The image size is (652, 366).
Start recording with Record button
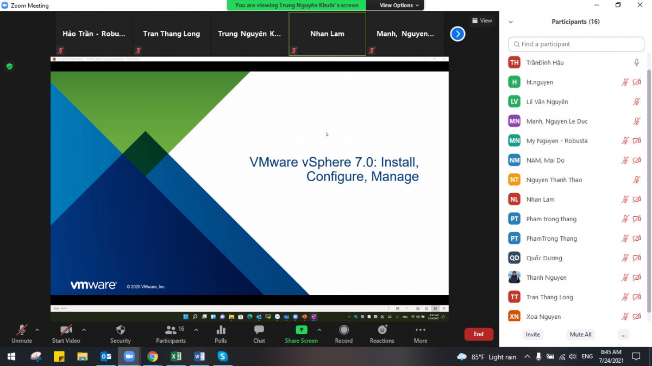click(344, 334)
